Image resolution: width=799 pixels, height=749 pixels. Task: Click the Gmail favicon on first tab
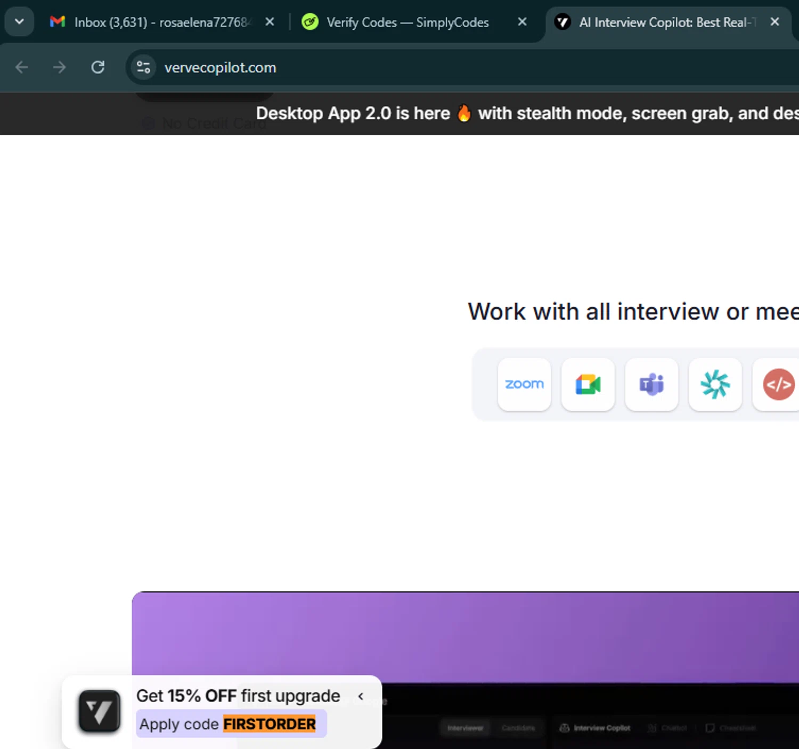pos(58,22)
